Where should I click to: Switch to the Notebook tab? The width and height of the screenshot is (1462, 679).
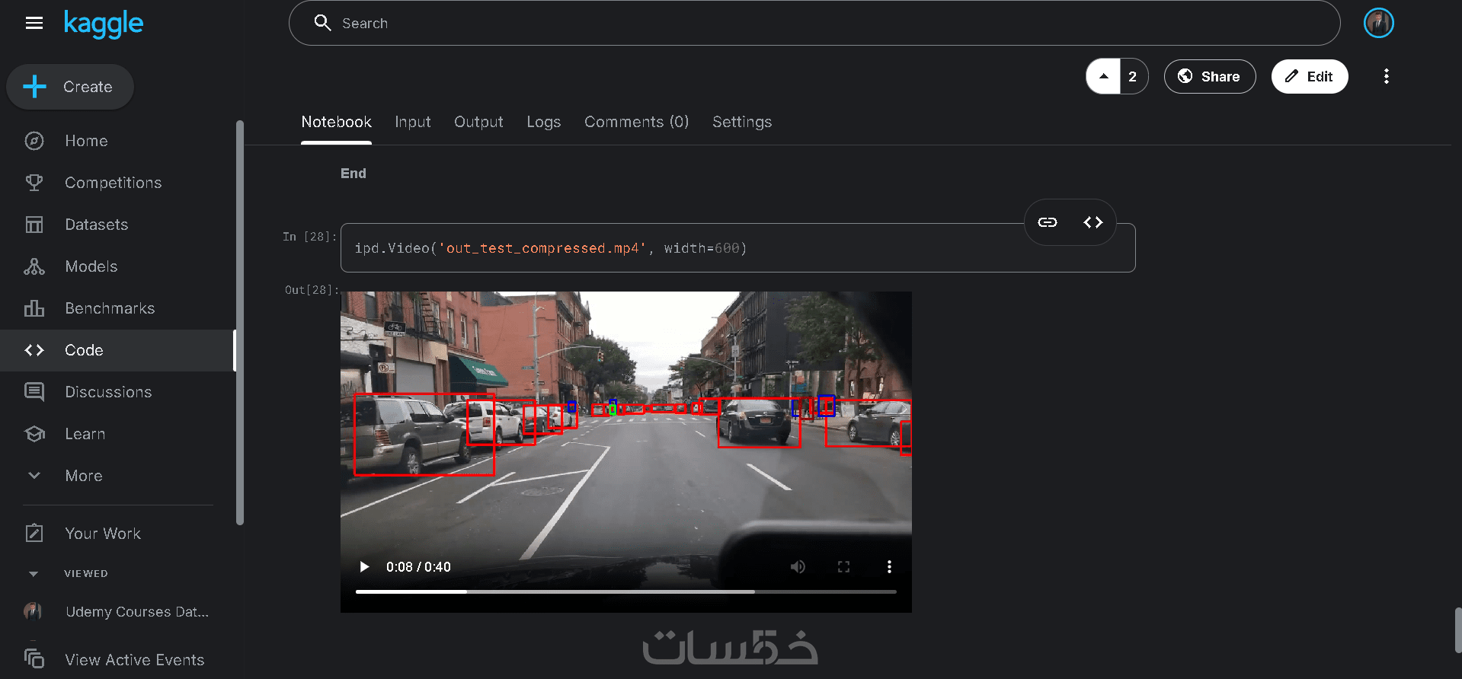click(336, 122)
